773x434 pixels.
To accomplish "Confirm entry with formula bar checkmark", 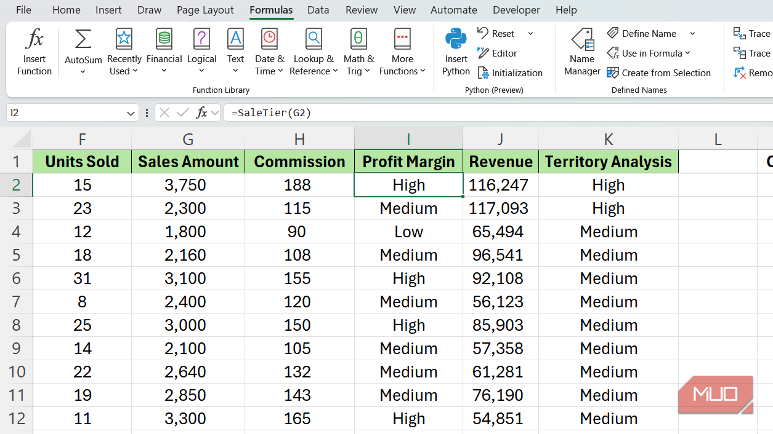I will (182, 112).
